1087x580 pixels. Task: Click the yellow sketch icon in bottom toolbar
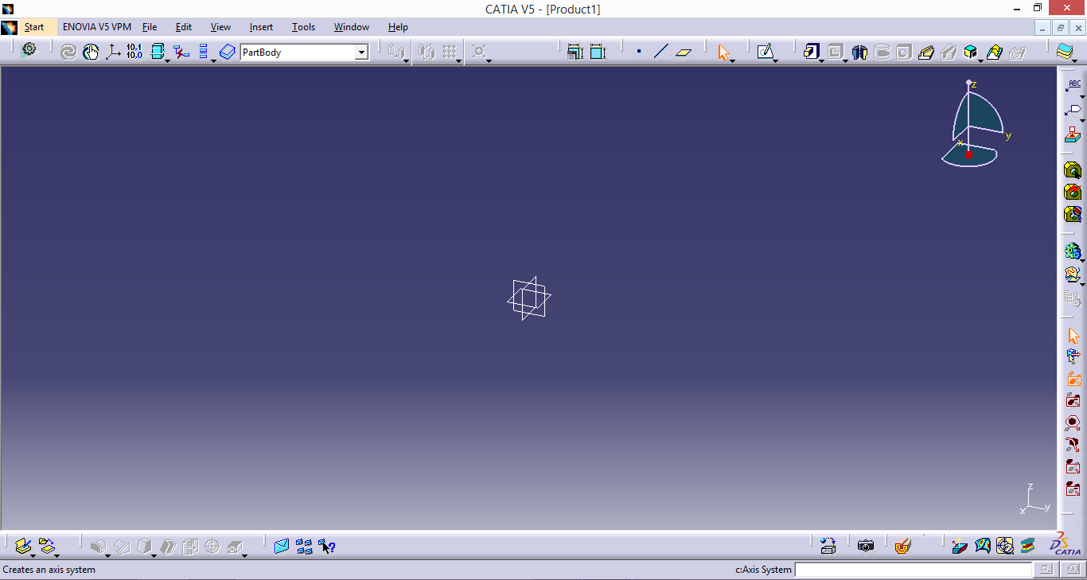point(22,546)
